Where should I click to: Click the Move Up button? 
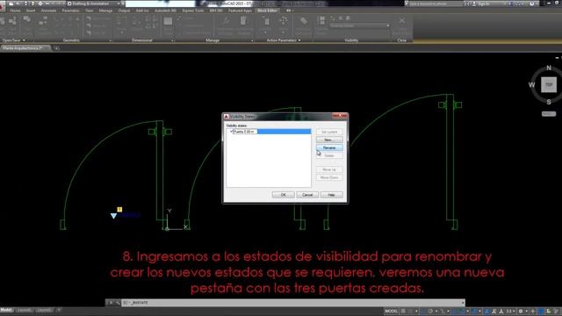[329, 169]
